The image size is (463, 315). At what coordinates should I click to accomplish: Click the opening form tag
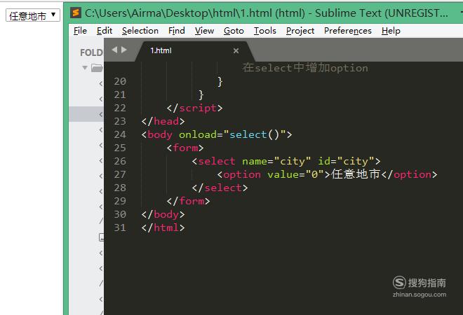(185, 148)
